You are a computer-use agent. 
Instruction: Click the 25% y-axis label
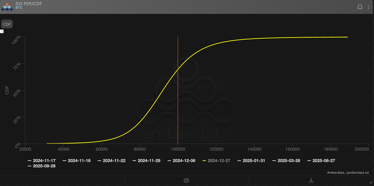pos(17,120)
